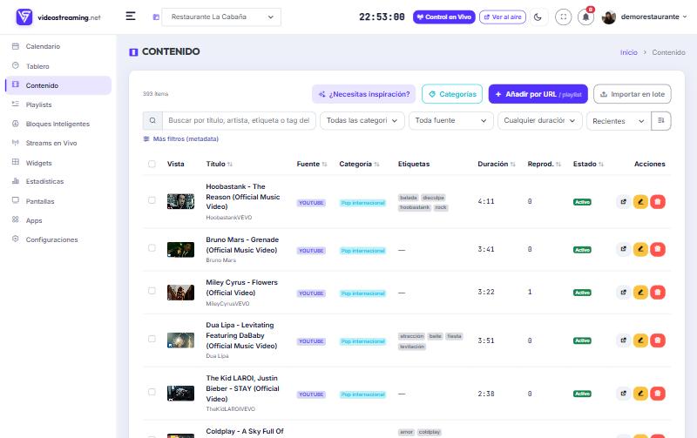
Task: Open Tablero in the sidebar
Action: tap(58, 66)
